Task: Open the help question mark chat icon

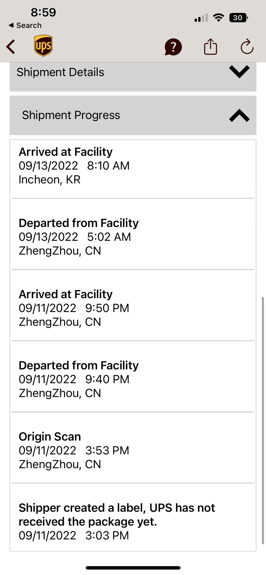Action: tap(173, 47)
